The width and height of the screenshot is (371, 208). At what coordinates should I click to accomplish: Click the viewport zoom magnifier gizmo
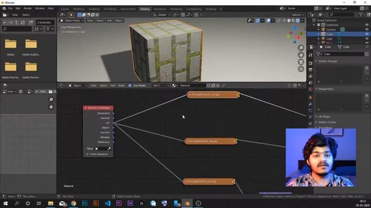click(301, 48)
